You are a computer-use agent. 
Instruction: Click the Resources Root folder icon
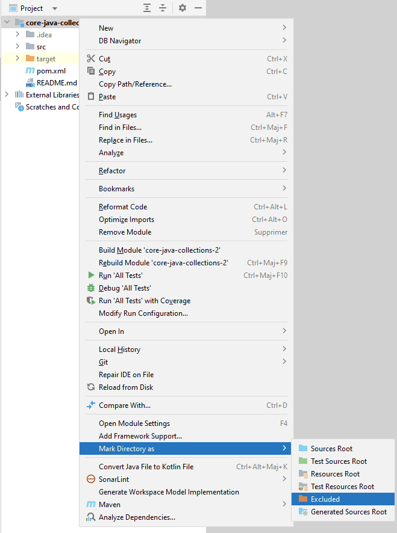pyautogui.click(x=303, y=473)
